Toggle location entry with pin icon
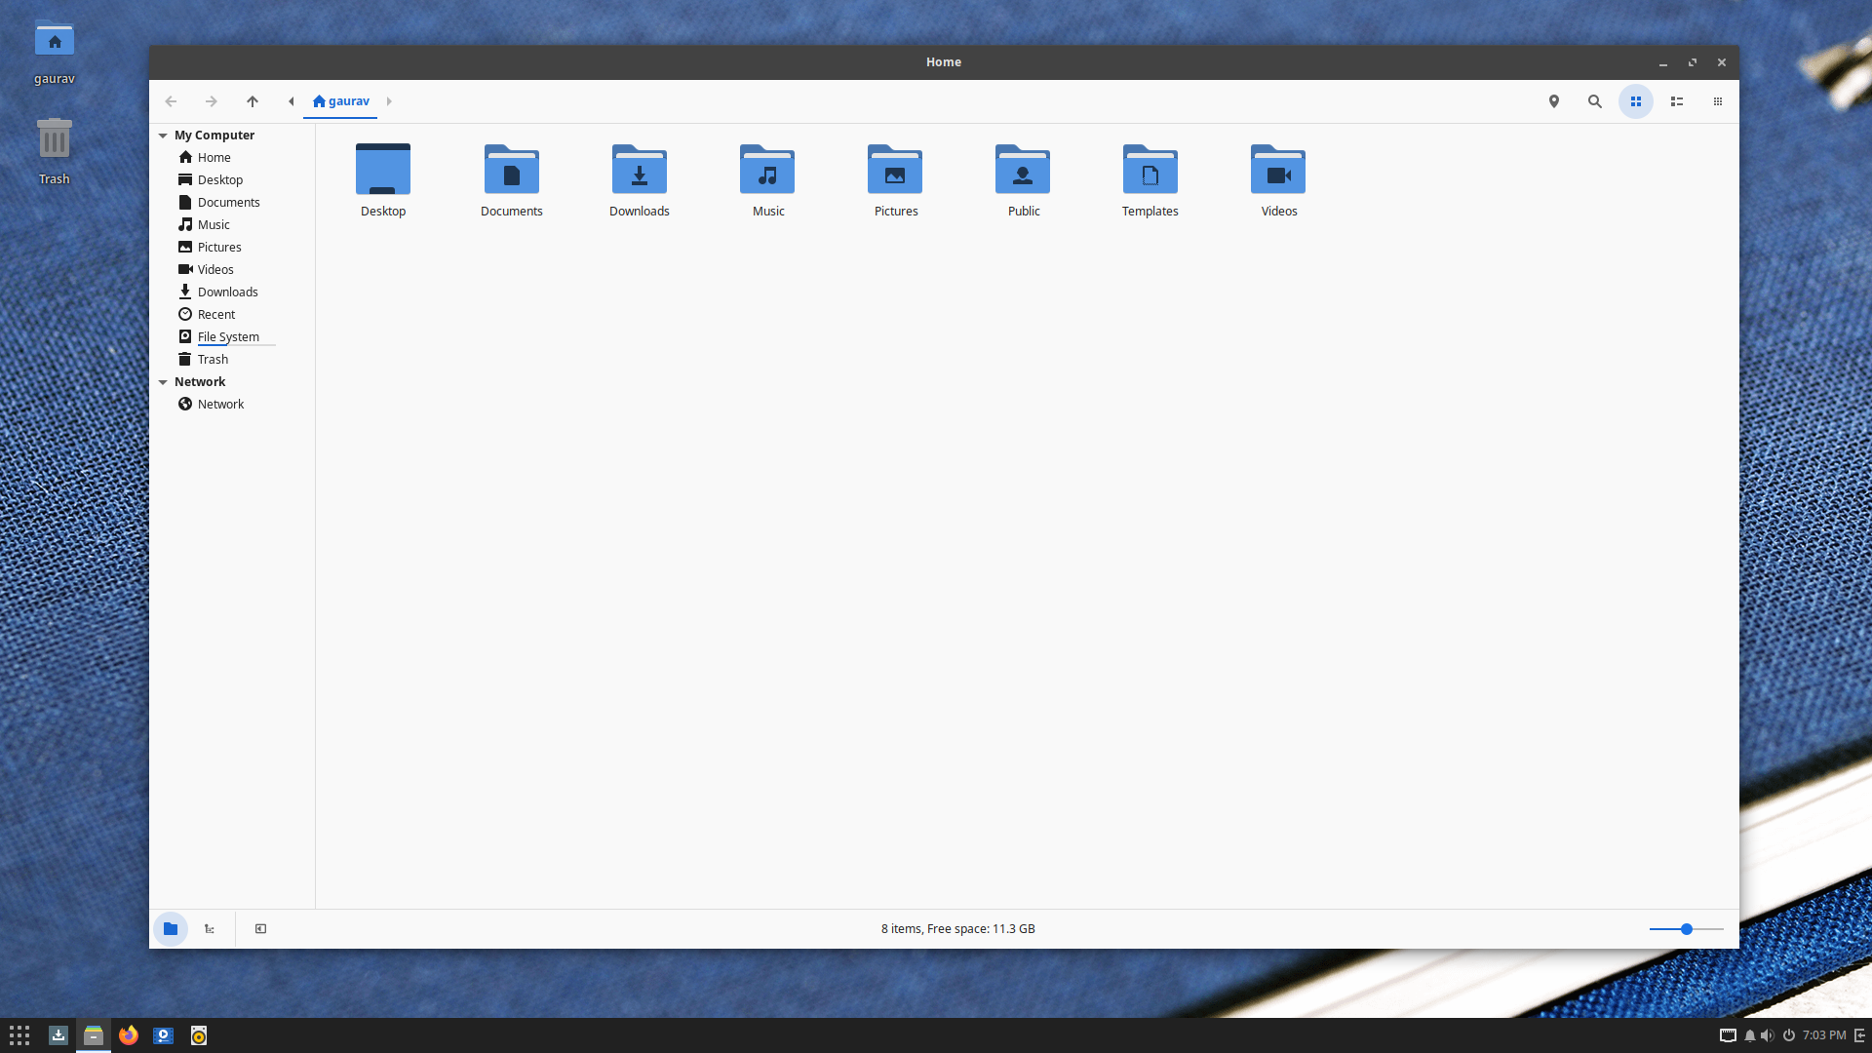The width and height of the screenshot is (1872, 1053). pyautogui.click(x=1554, y=101)
